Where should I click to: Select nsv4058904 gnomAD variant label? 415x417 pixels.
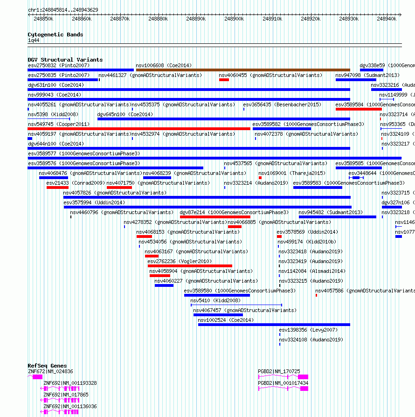click(201, 271)
